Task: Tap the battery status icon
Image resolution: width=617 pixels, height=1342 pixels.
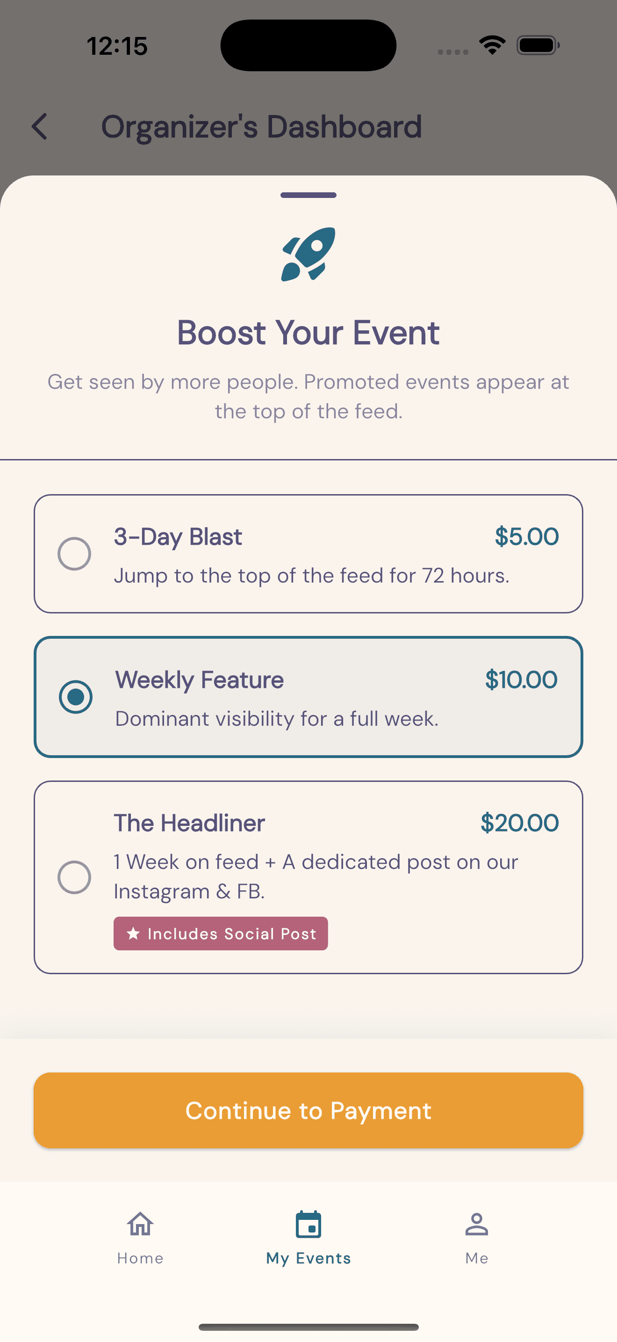Action: coord(538,45)
